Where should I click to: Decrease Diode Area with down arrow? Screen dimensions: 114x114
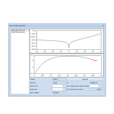click(x=65, y=90)
